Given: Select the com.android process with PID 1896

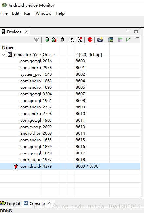Looking at the screenshot, I should [x=70, y=87].
